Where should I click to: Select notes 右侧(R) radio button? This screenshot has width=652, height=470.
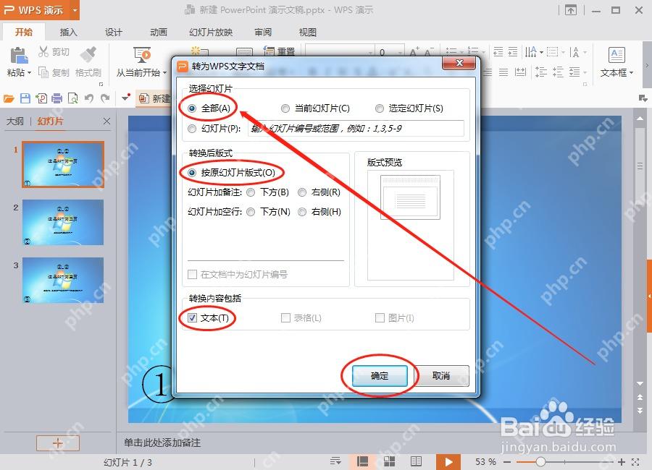[302, 192]
